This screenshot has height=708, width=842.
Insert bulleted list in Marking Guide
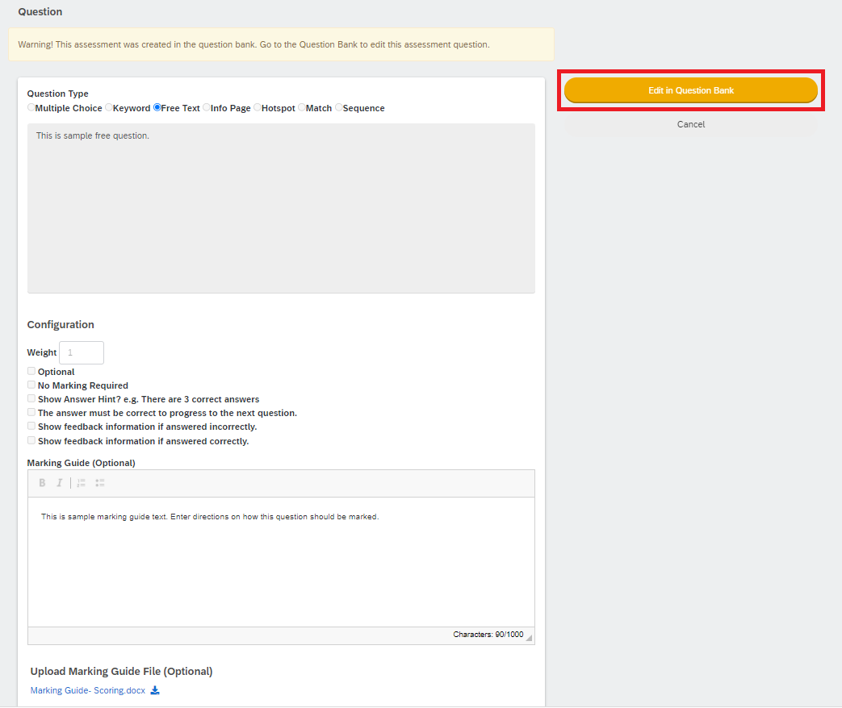(x=100, y=483)
